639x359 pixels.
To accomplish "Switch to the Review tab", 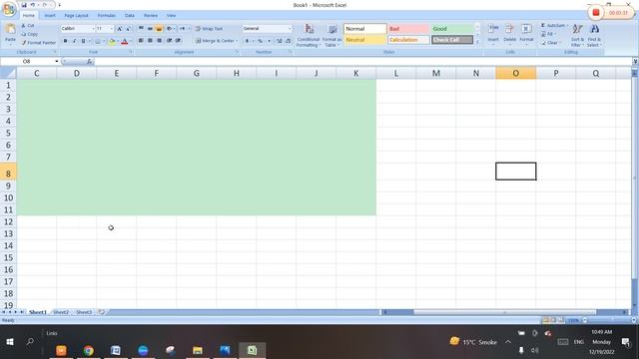I will (151, 16).
